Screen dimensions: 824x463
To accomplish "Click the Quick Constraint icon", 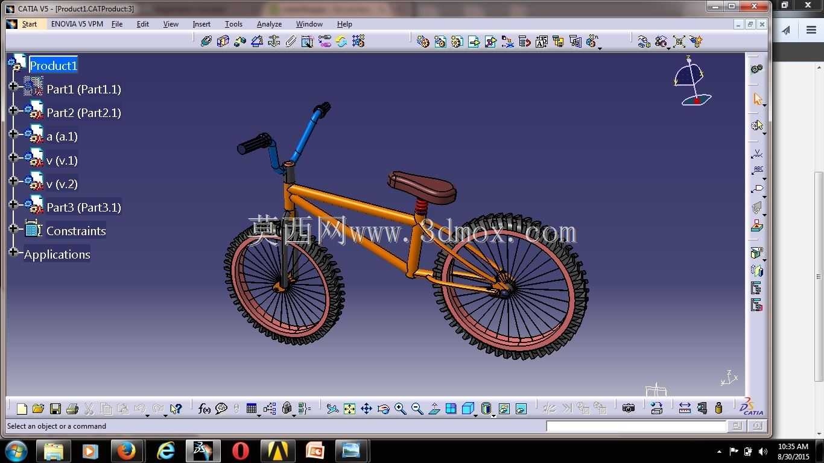I will point(308,41).
